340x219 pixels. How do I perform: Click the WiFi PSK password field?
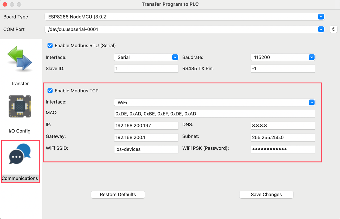pos(283,149)
